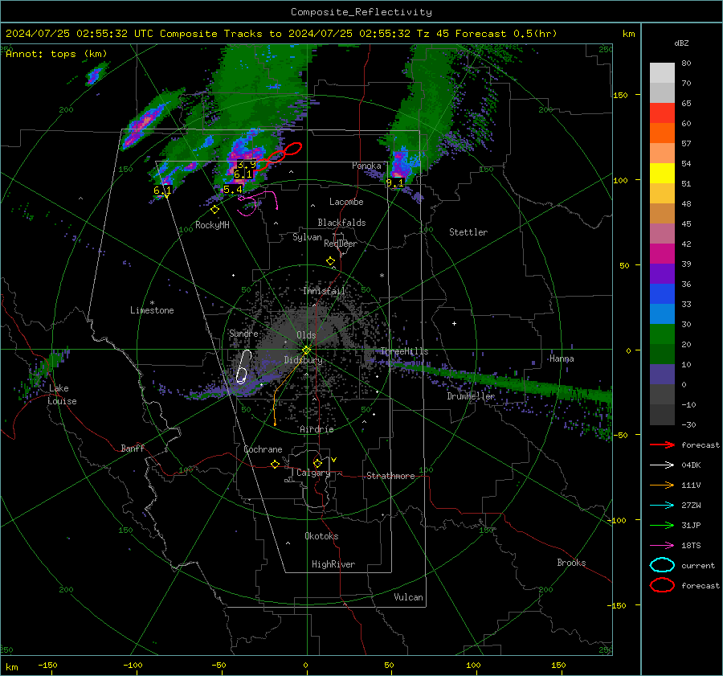This screenshot has width=723, height=676.
Task: Click the Blackfalds city label
Action: point(341,223)
